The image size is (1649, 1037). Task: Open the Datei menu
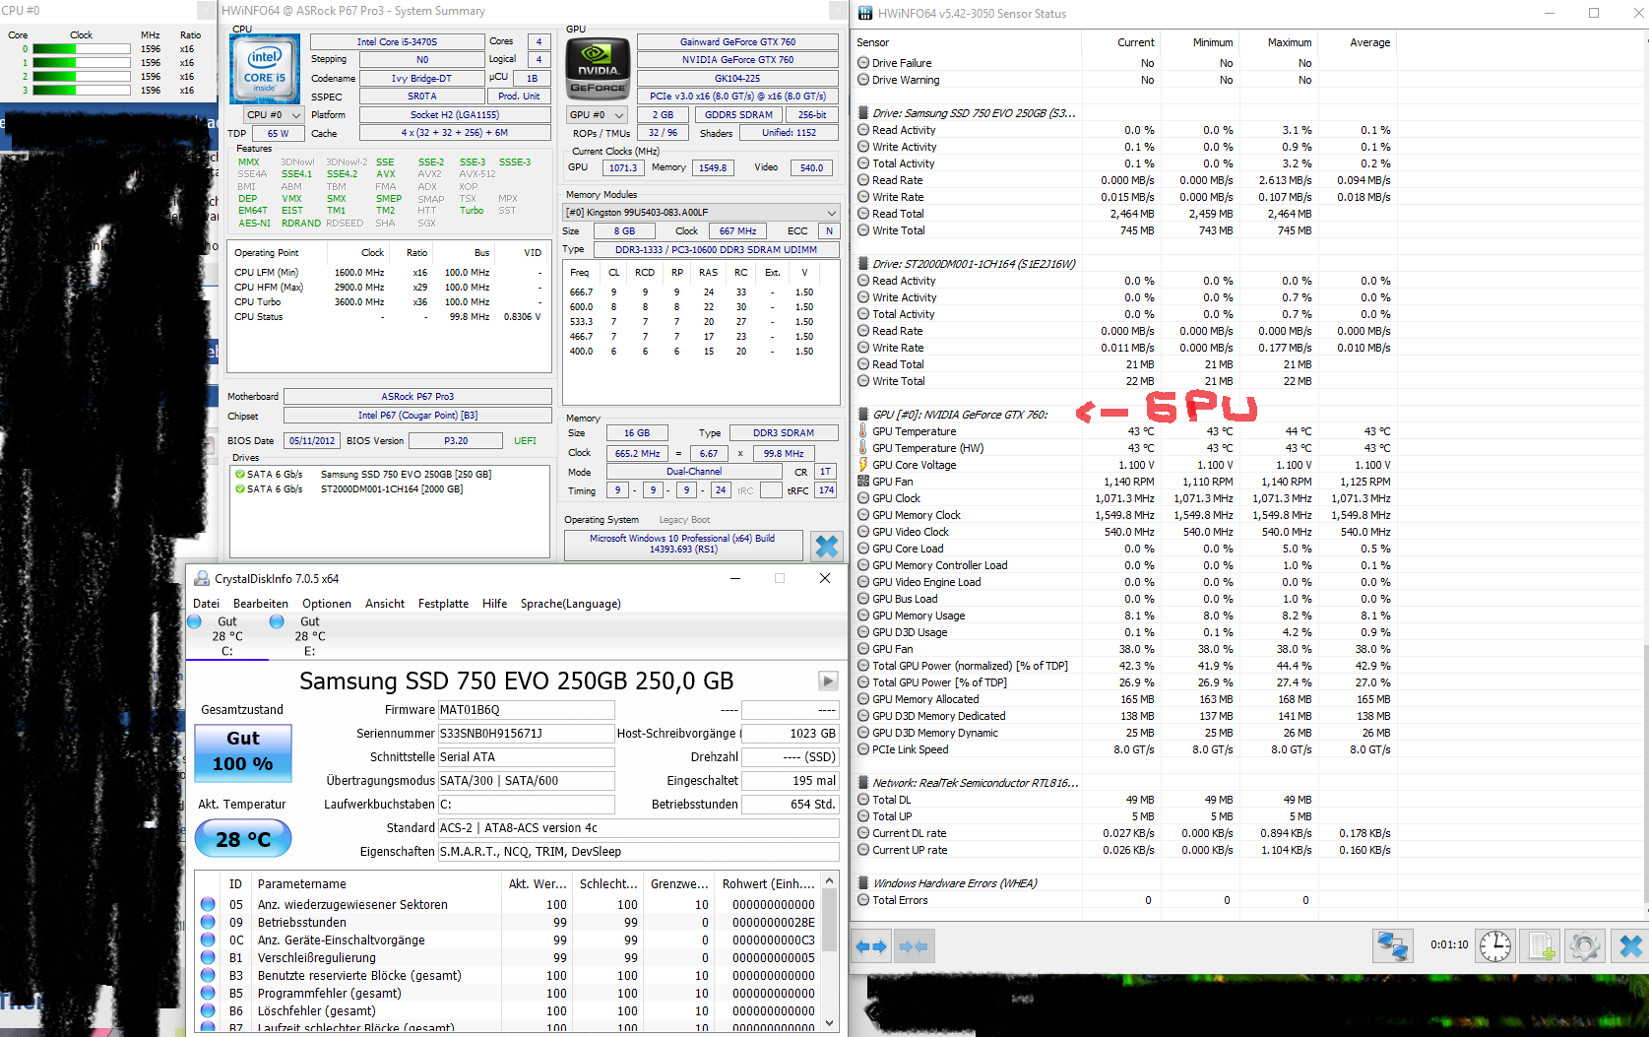click(207, 604)
